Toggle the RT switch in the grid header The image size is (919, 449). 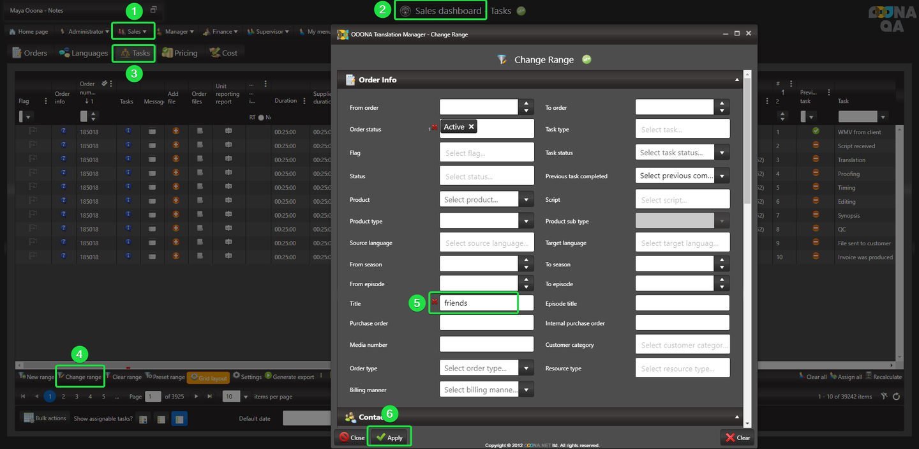pos(260,118)
